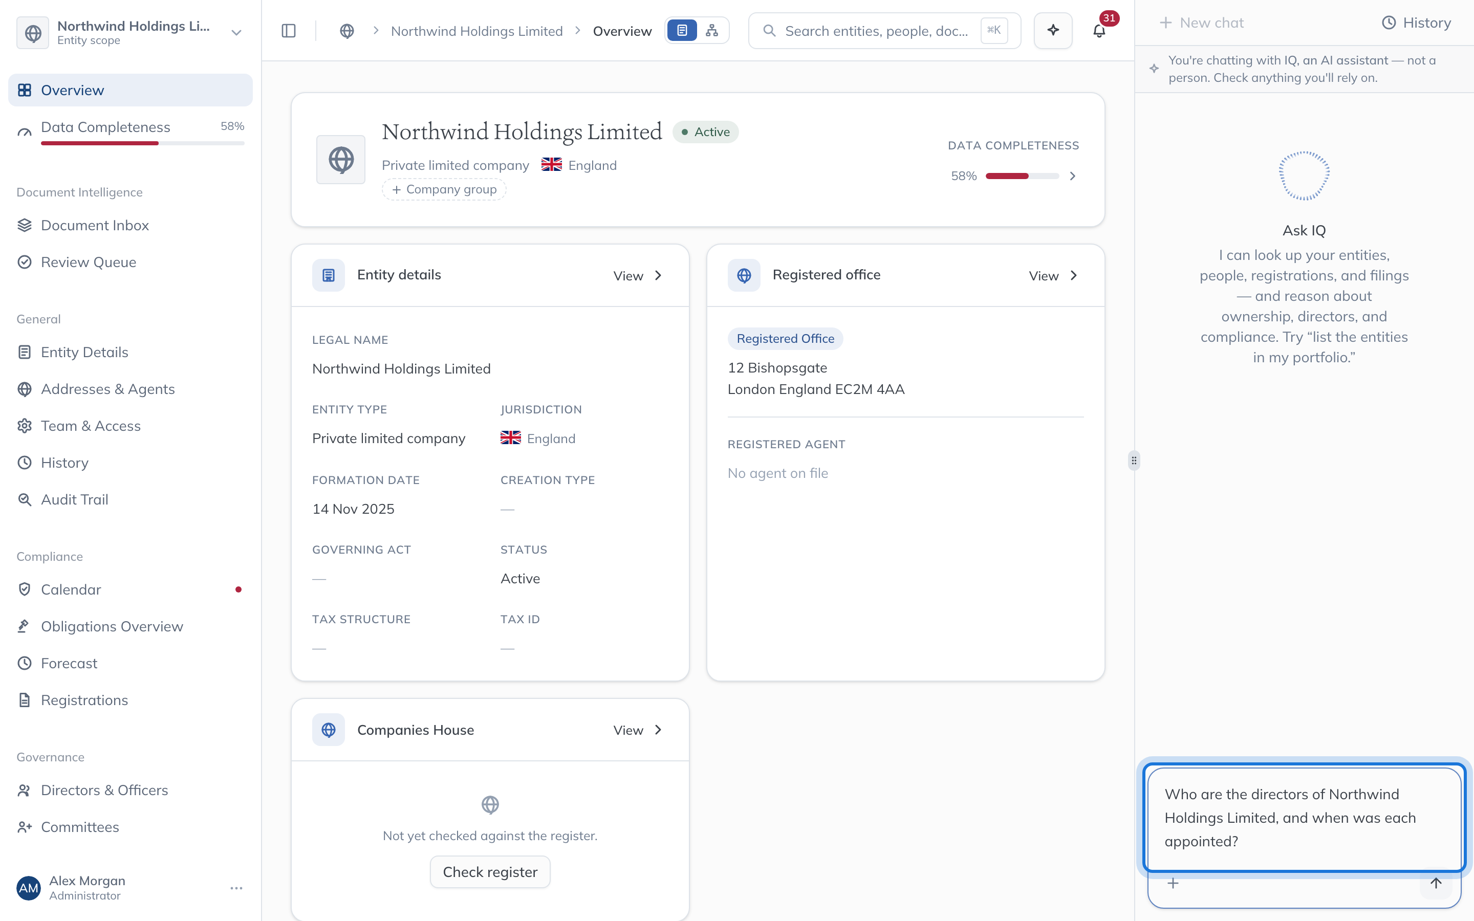The image size is (1474, 921).
Task: Click the Check register button
Action: pos(490,872)
